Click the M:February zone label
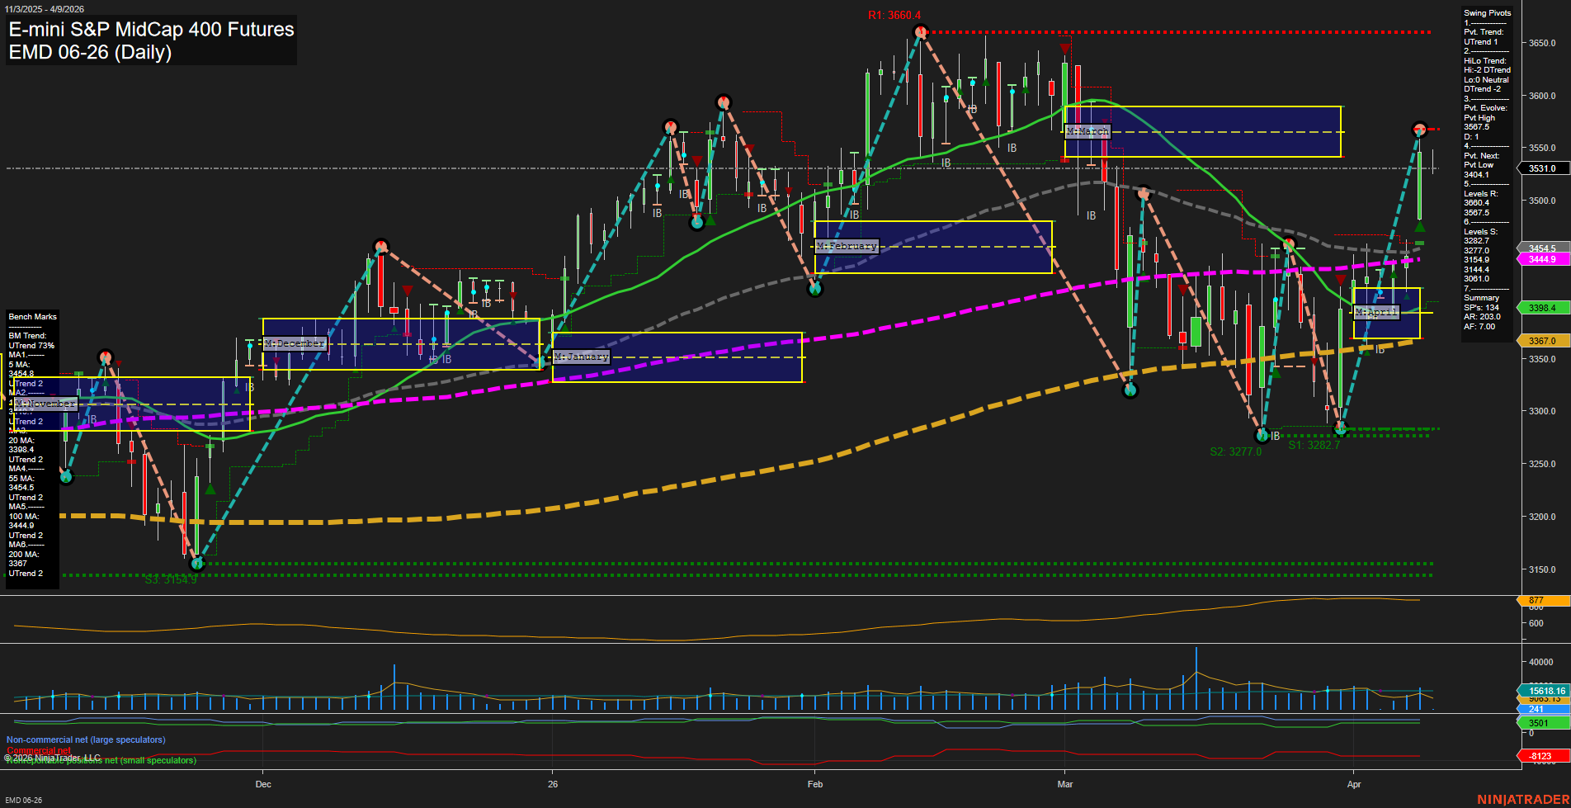The width and height of the screenshot is (1571, 808). 847,245
